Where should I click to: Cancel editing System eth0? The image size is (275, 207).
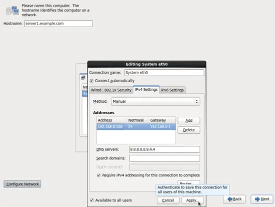168,200
